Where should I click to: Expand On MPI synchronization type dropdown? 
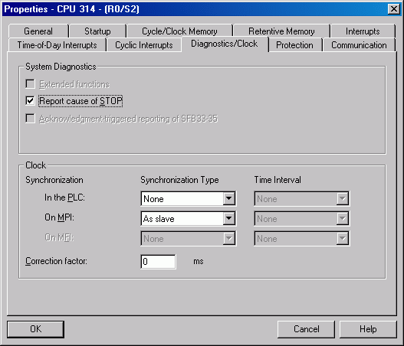pos(228,219)
